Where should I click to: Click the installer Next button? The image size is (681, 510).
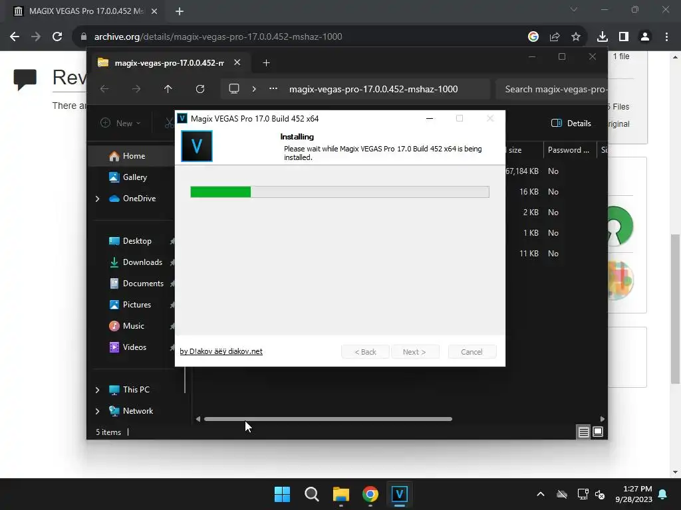click(x=414, y=352)
